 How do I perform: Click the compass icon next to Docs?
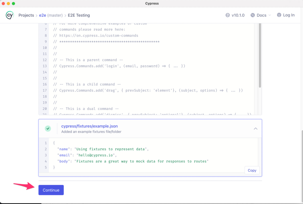[x=252, y=15]
